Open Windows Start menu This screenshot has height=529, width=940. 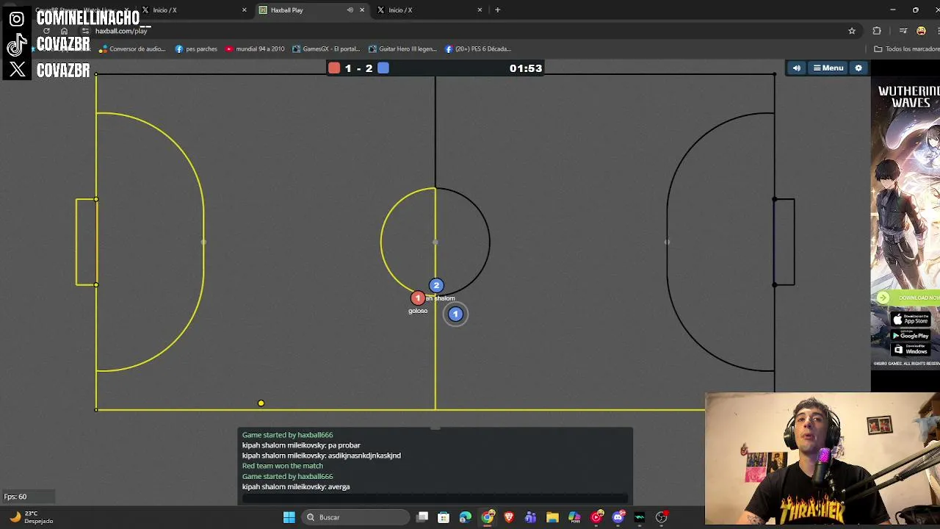tap(289, 517)
